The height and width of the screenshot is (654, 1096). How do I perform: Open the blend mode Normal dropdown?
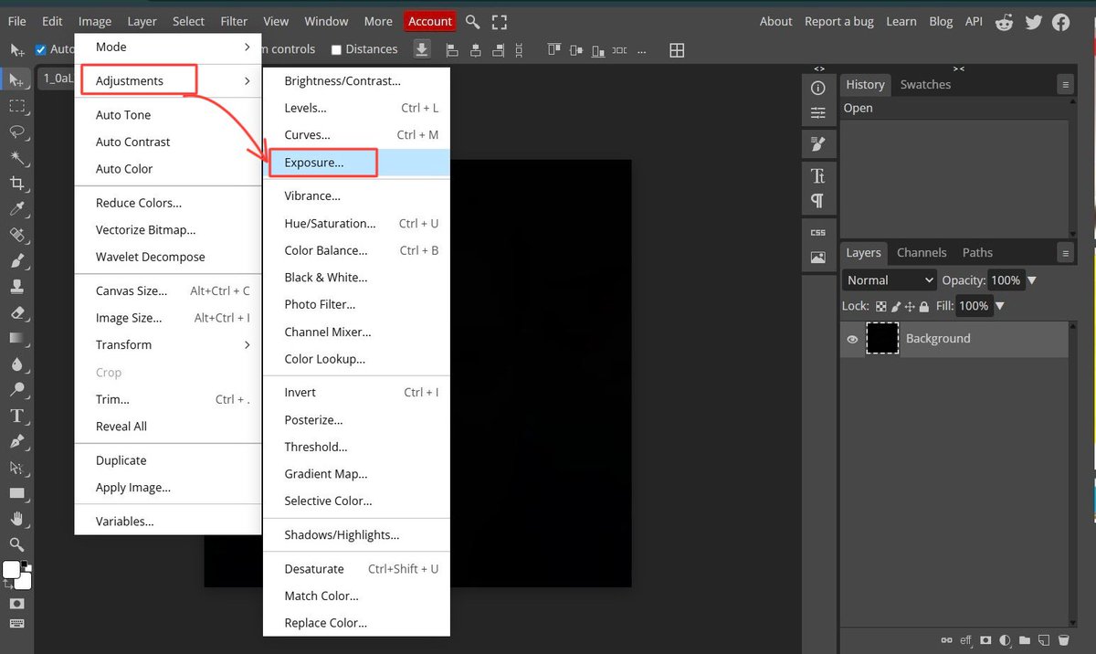click(890, 280)
